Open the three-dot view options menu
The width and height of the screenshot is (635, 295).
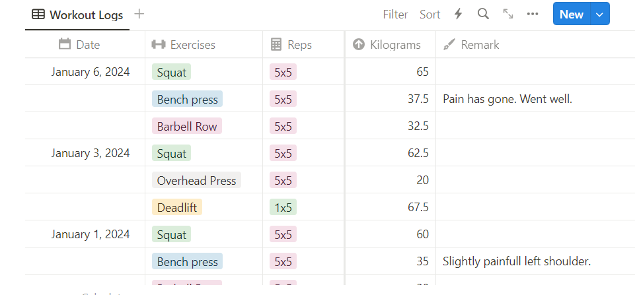pyautogui.click(x=533, y=14)
